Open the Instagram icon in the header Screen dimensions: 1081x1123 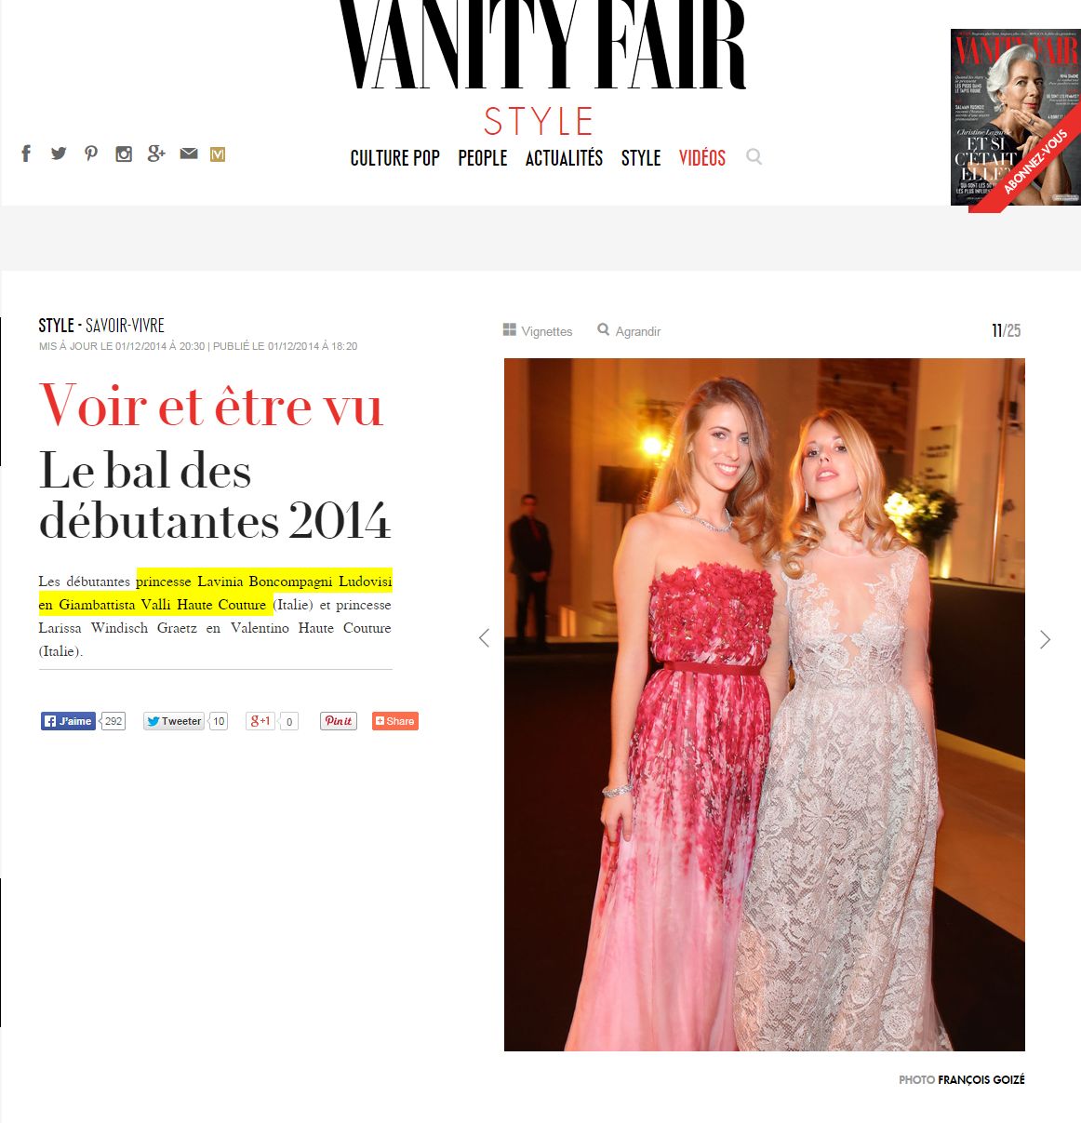[124, 154]
